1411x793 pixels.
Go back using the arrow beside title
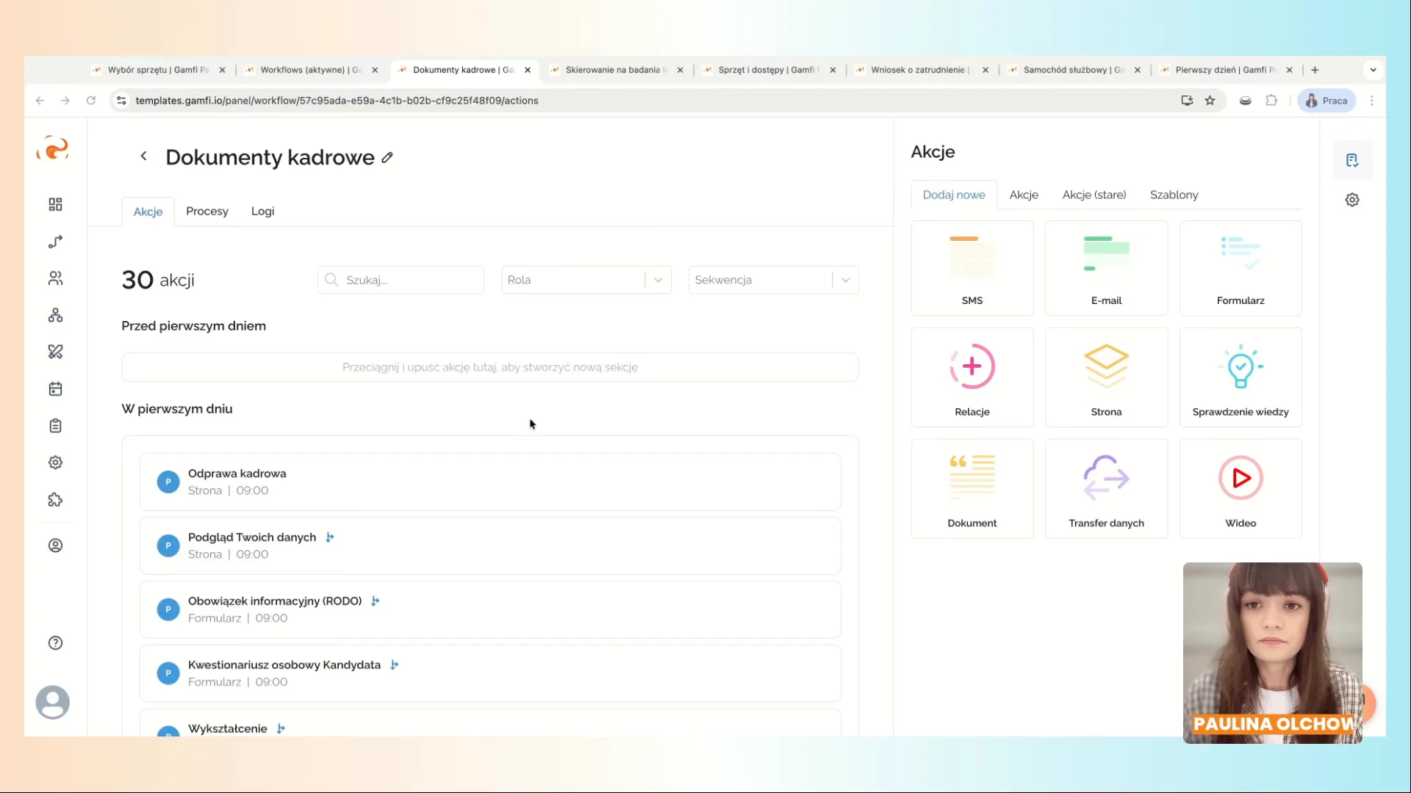coord(144,156)
